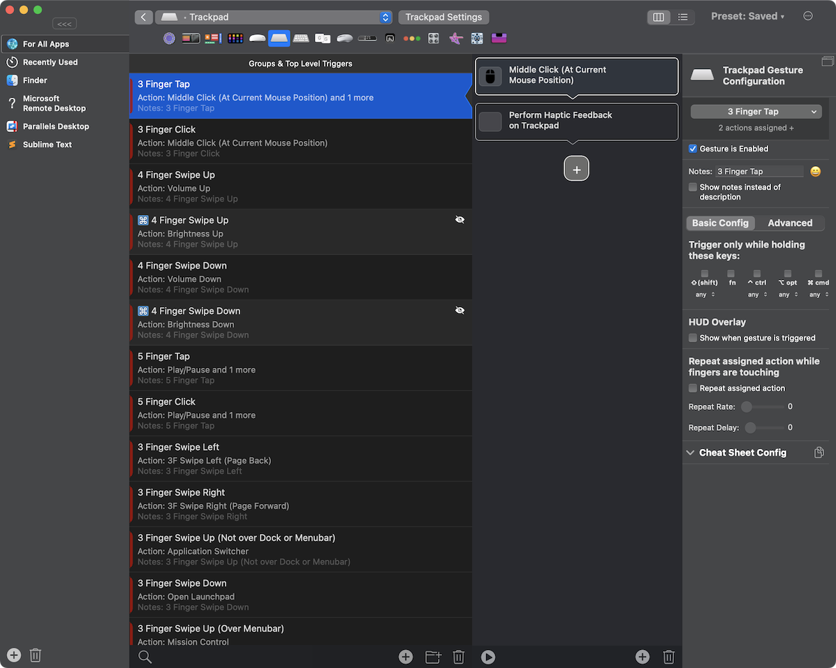
Task: Click the new folder group icon
Action: (x=433, y=656)
